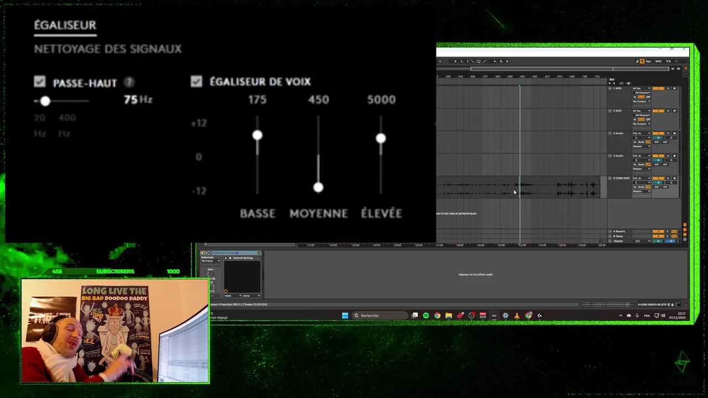The height and width of the screenshot is (398, 708).
Task: Open Logitech G HUB from the taskbar
Action: click(x=540, y=316)
